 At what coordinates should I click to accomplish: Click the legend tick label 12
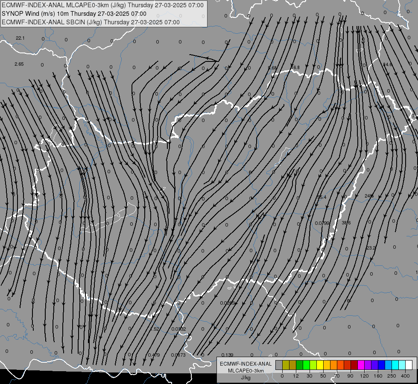click(x=296, y=376)
